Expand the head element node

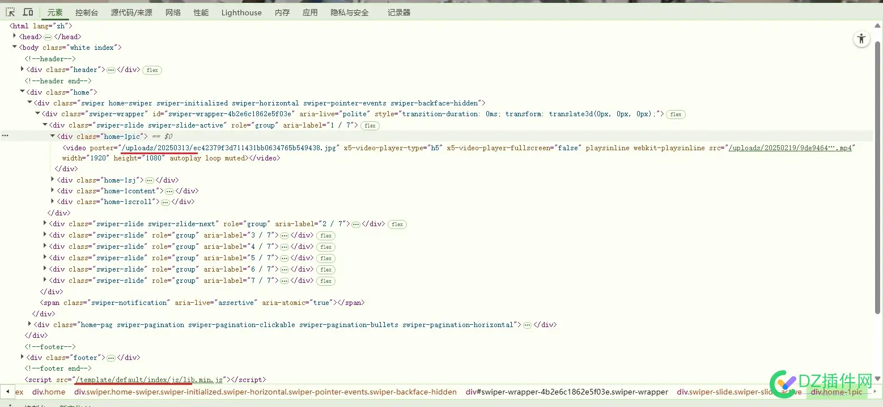point(15,36)
